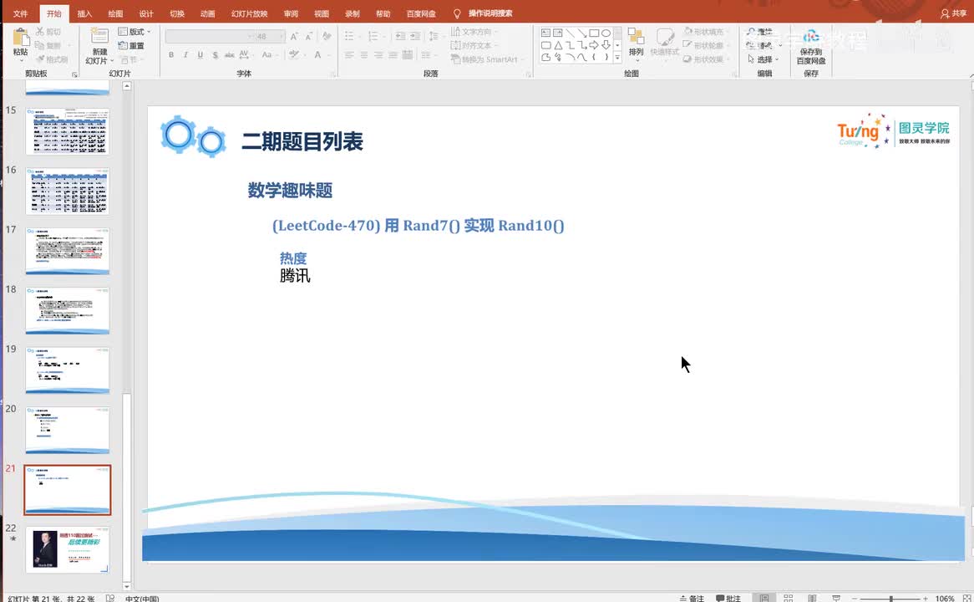The height and width of the screenshot is (602, 974).
Task: Switch to the Animations (动画) tab
Action: 207,13
